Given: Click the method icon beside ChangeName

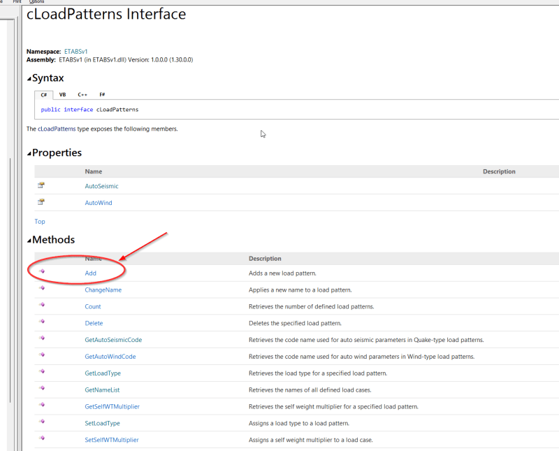Looking at the screenshot, I should click(x=42, y=288).
